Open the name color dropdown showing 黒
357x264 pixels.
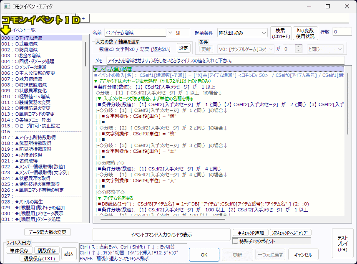(178, 33)
